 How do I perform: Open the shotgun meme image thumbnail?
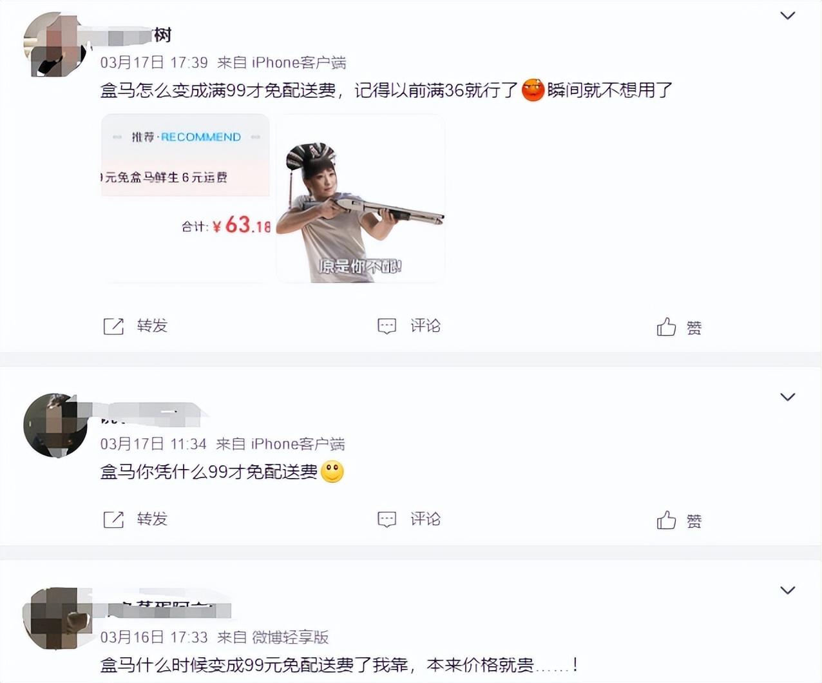[361, 198]
